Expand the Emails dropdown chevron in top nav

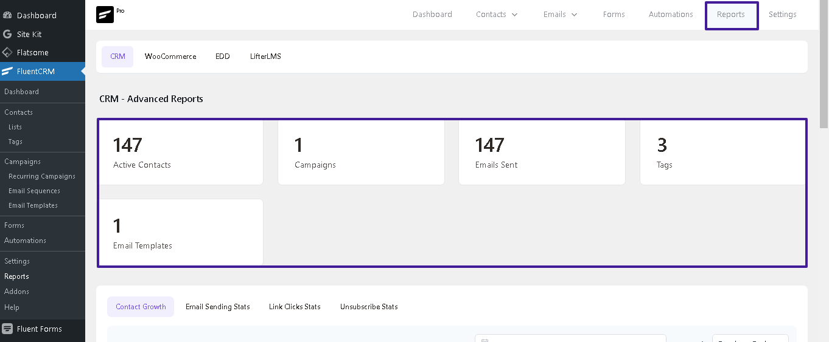click(x=574, y=15)
